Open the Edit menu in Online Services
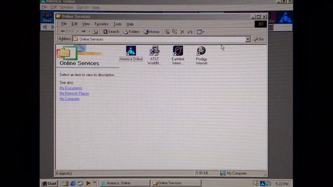Viewport: 333px width, 187px height. point(74,24)
